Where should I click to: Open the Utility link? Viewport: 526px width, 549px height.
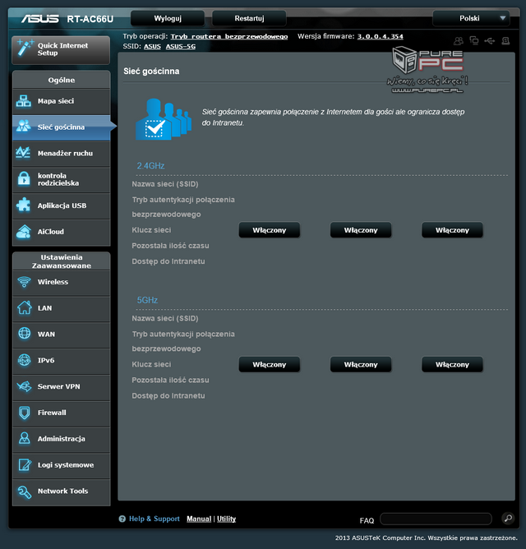pyautogui.click(x=226, y=519)
